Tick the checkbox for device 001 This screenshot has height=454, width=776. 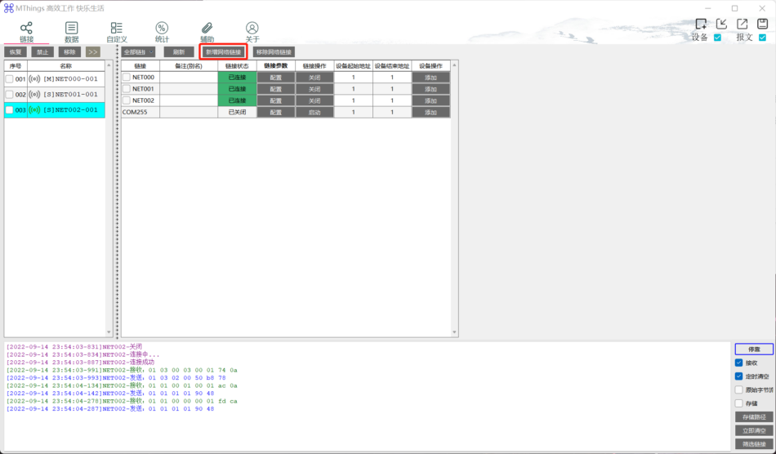point(10,79)
